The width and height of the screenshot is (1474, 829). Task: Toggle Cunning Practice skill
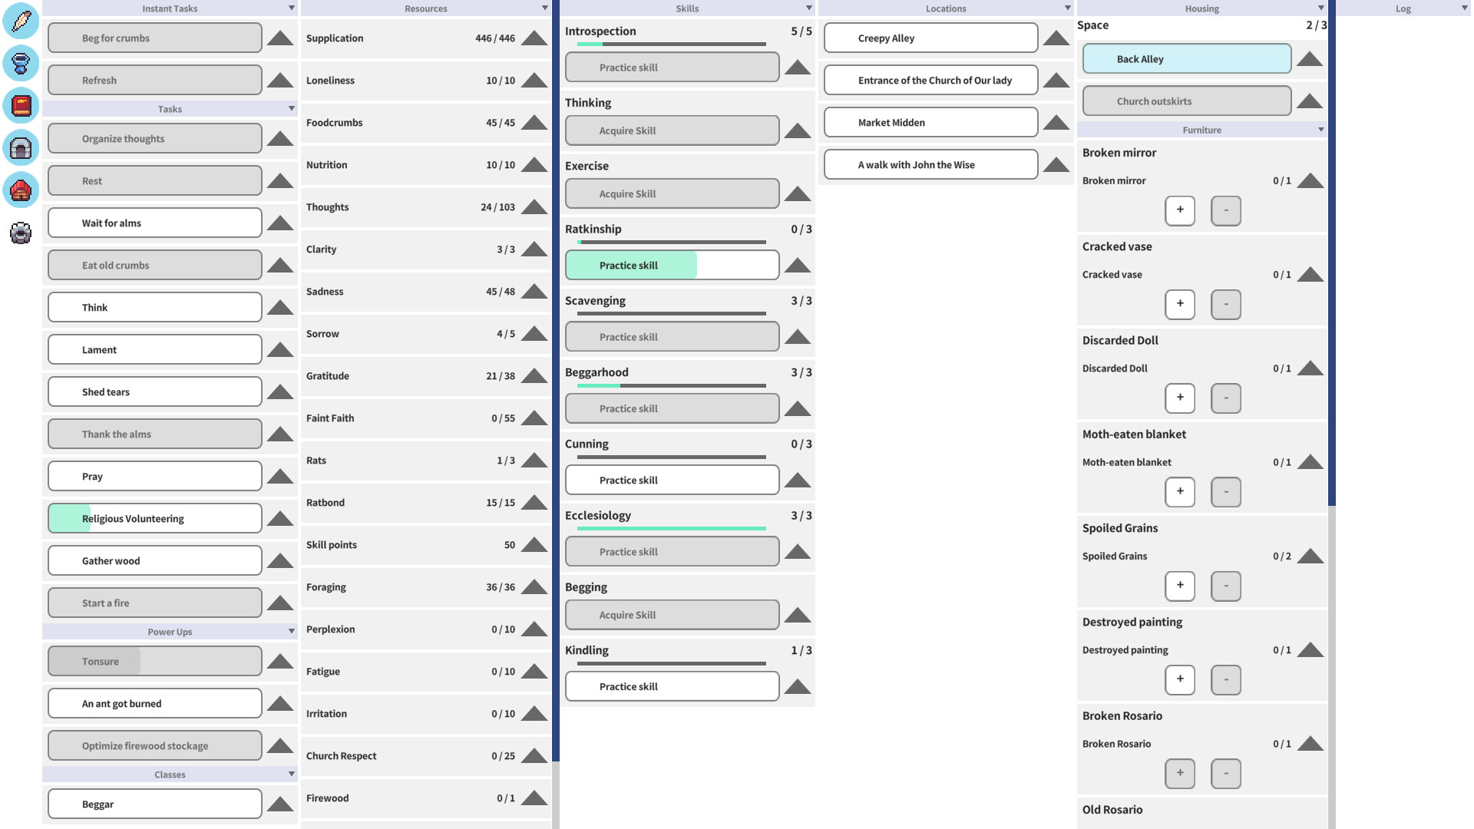[x=673, y=480]
